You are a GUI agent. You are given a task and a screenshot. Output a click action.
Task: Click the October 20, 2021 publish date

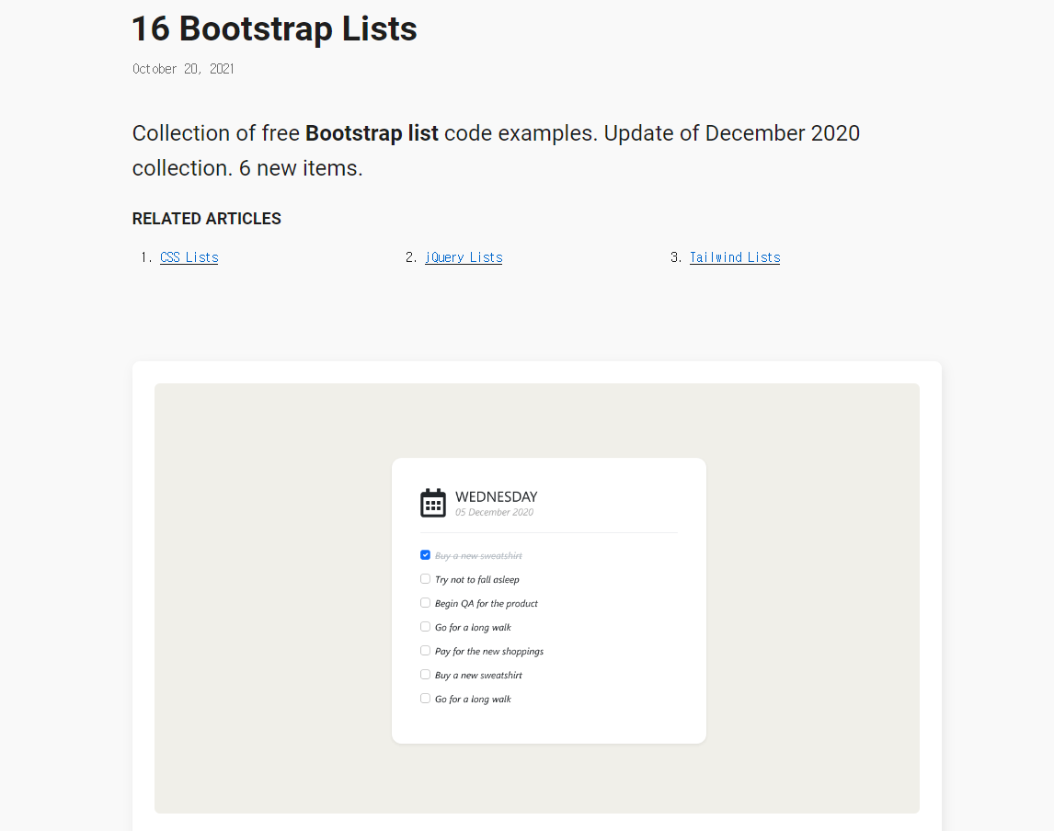click(x=183, y=69)
